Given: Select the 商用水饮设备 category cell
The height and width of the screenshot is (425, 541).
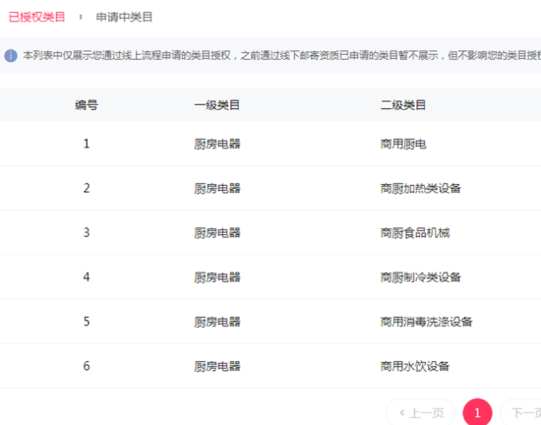Looking at the screenshot, I should point(415,366).
